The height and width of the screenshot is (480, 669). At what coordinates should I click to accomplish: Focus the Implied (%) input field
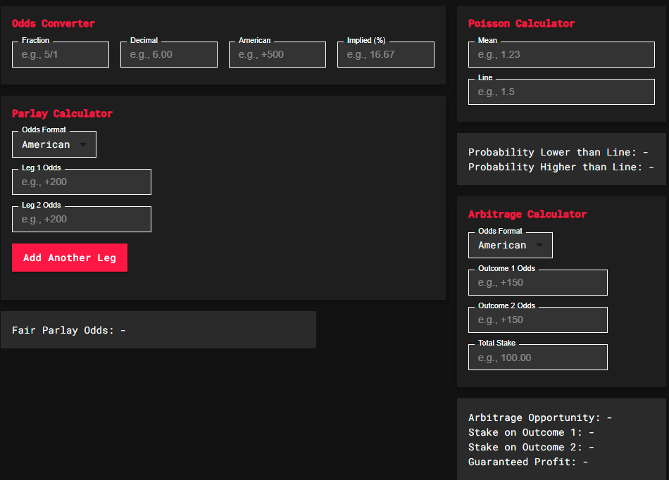[386, 55]
